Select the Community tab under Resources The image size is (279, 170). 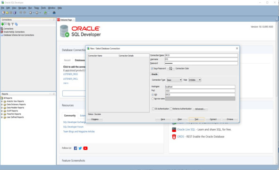pos(70,116)
